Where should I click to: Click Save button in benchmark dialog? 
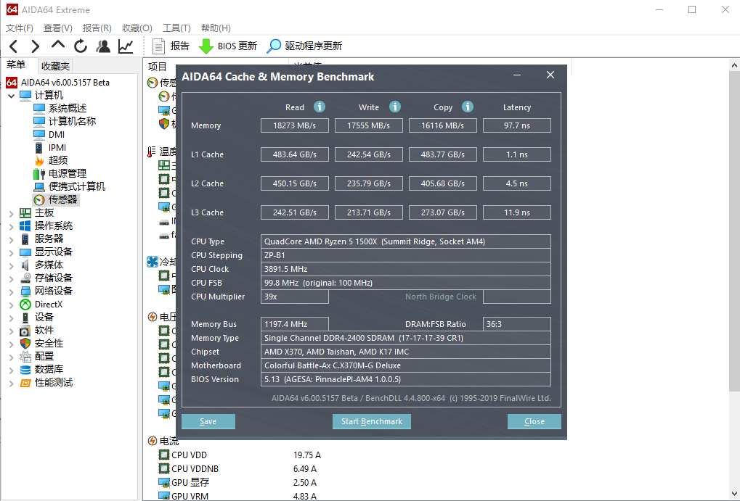[208, 421]
